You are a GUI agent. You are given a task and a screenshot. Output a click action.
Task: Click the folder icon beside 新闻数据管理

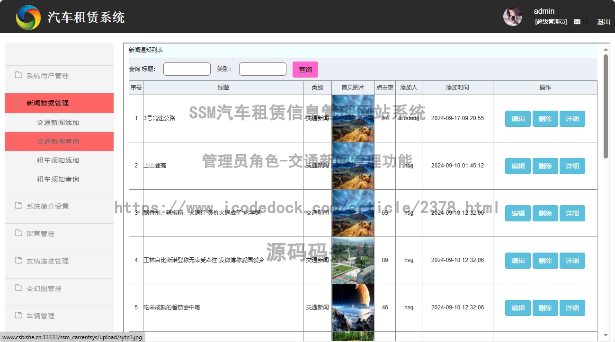(18, 102)
